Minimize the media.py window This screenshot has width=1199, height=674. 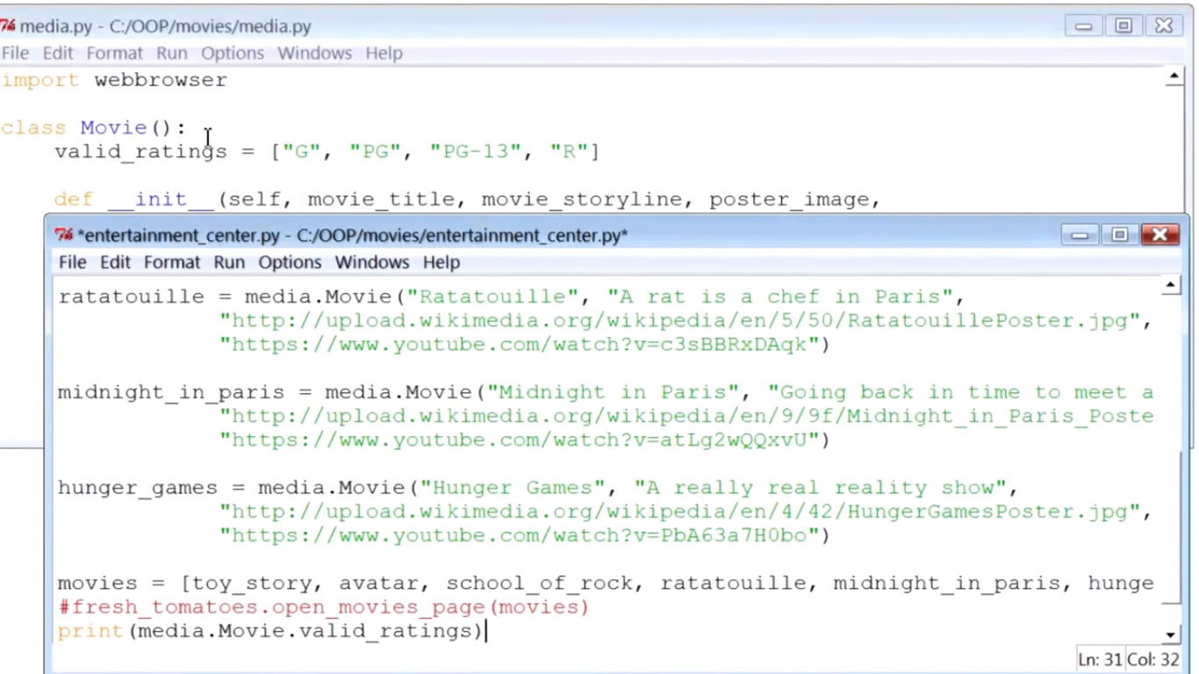(1084, 25)
